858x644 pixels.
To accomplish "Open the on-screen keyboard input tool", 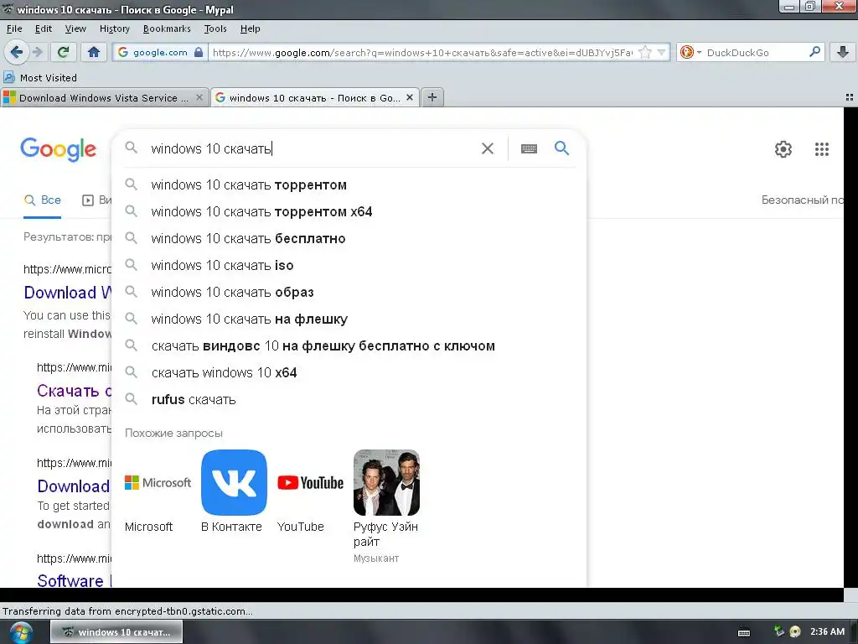I will click(x=529, y=148).
